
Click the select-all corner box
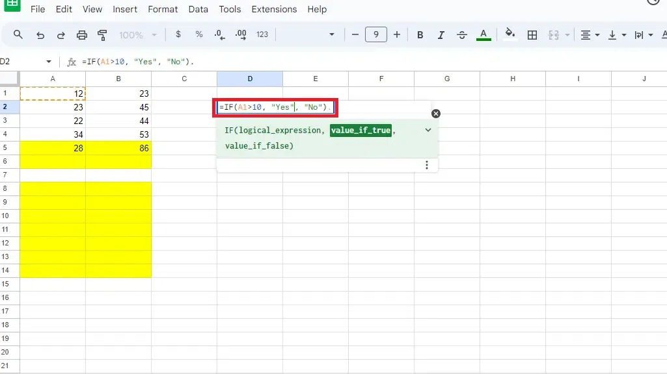coord(9,79)
